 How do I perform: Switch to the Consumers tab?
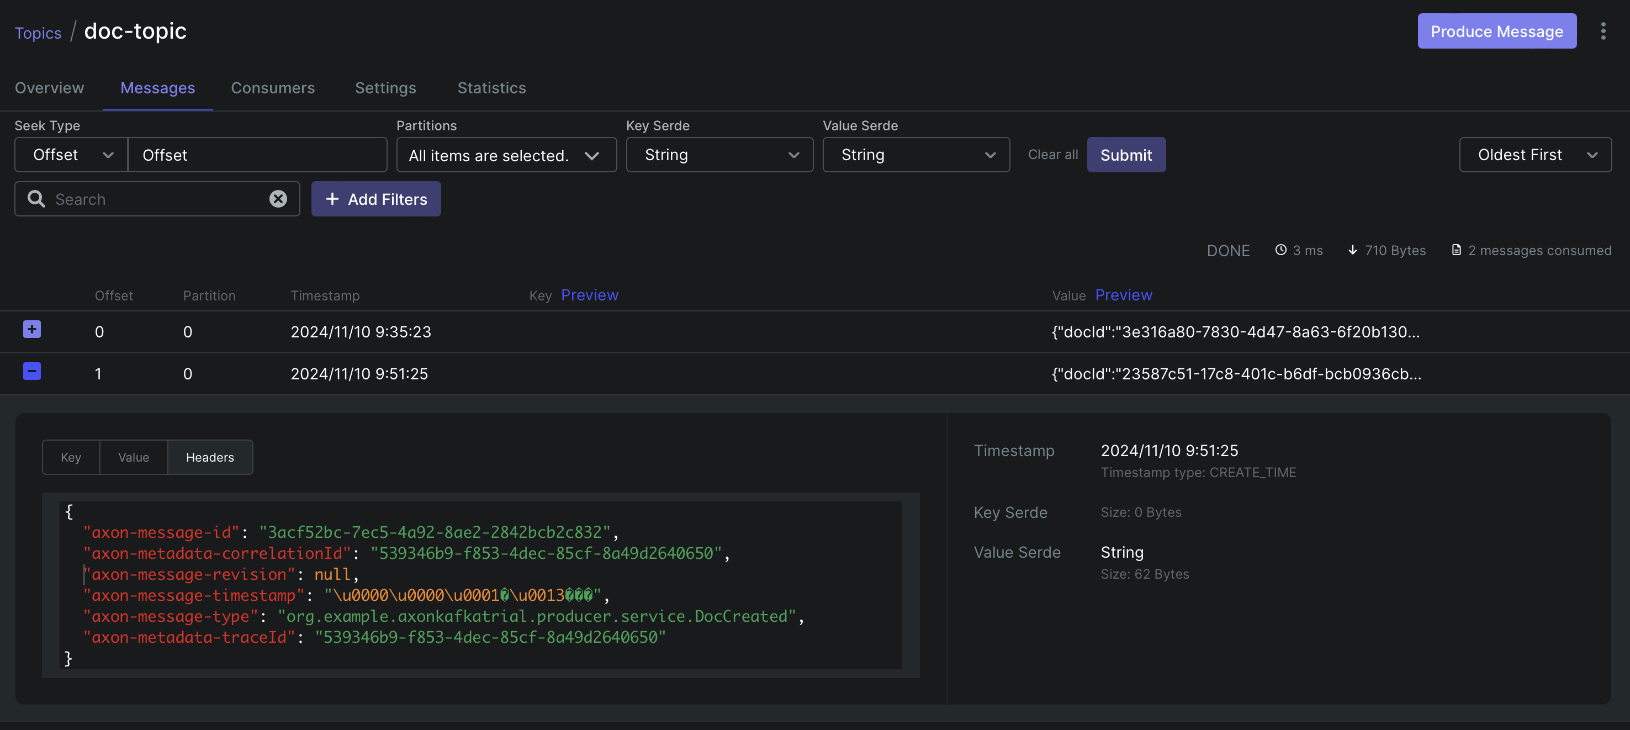(x=272, y=88)
